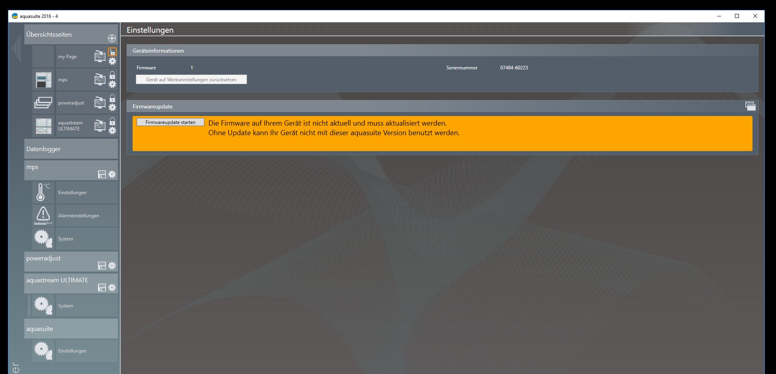Click the desktop mode icon for poweradjust page
This screenshot has height=374, width=776.
point(100,102)
